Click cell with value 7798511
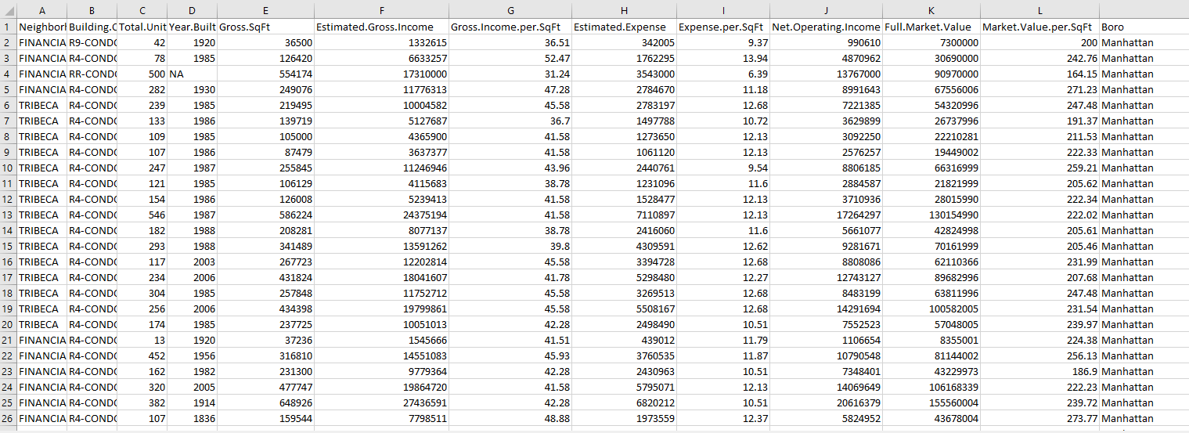 (x=381, y=418)
